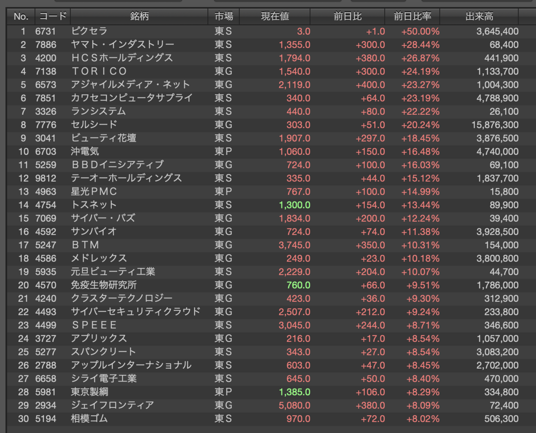Select メドレックス stock name

pyautogui.click(x=99, y=258)
